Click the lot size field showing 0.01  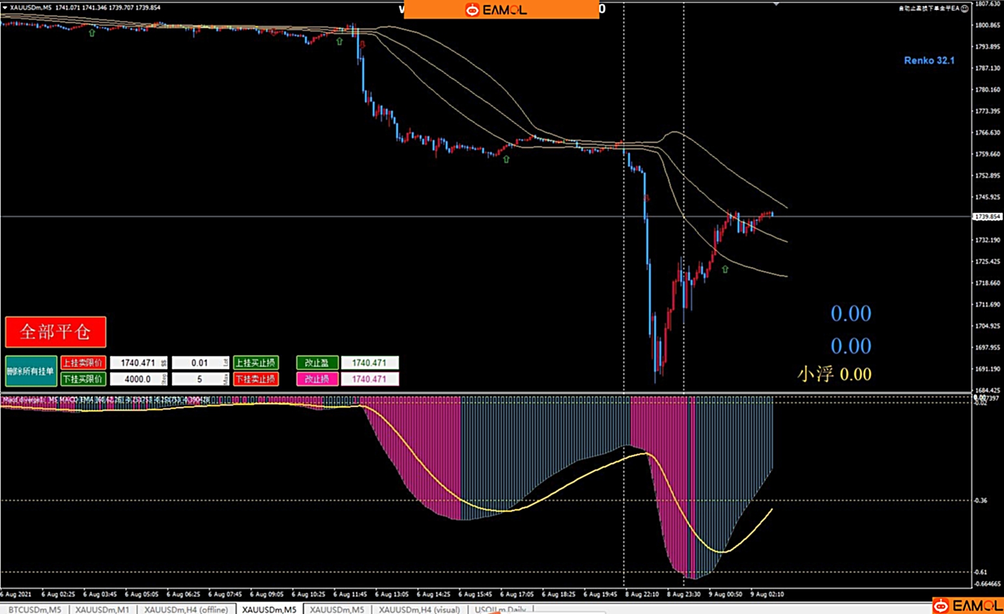pyautogui.click(x=199, y=363)
